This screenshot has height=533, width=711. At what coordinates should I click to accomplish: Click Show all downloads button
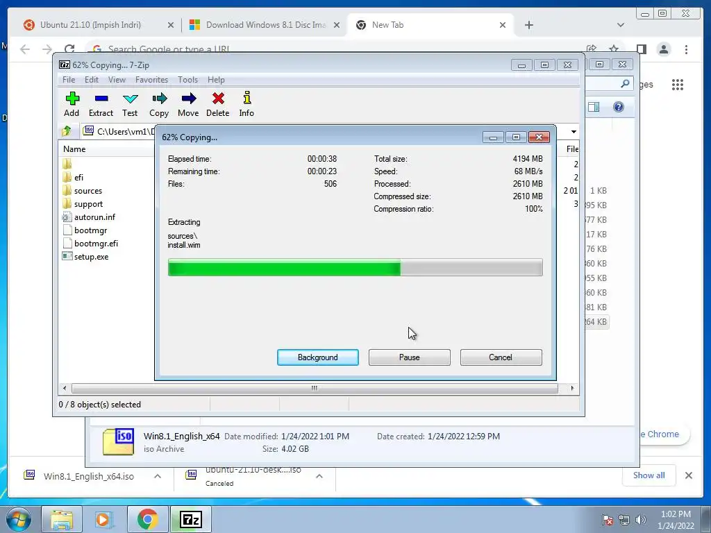(x=649, y=475)
